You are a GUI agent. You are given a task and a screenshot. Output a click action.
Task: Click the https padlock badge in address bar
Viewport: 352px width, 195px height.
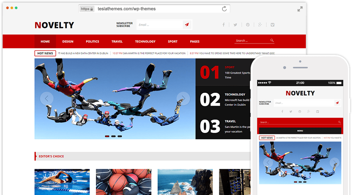[87, 9]
